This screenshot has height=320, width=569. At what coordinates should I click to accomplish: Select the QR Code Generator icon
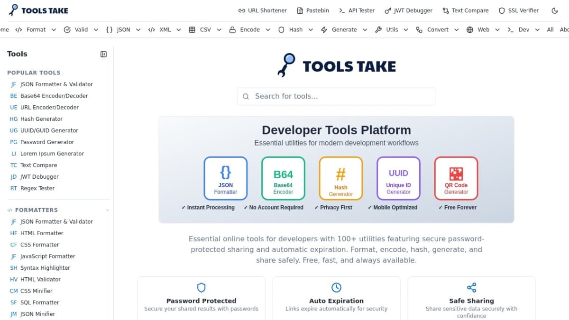[x=456, y=174]
